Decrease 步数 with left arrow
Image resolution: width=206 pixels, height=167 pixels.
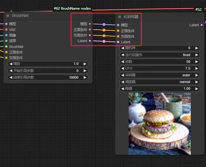click(x=123, y=62)
